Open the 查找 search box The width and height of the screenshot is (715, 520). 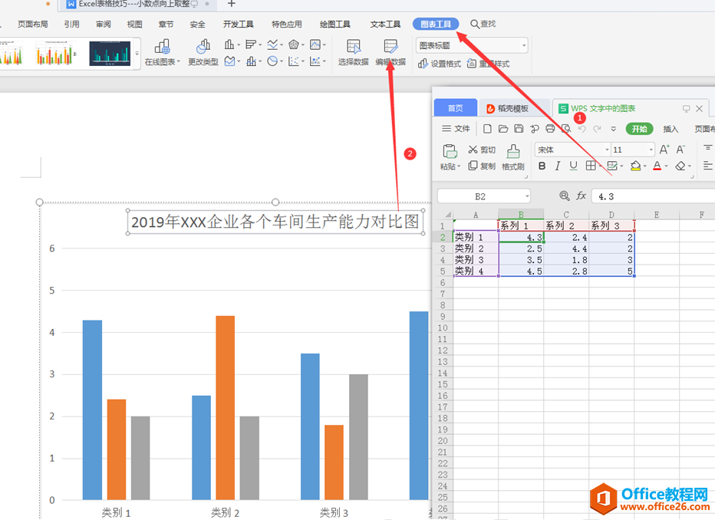tap(483, 24)
